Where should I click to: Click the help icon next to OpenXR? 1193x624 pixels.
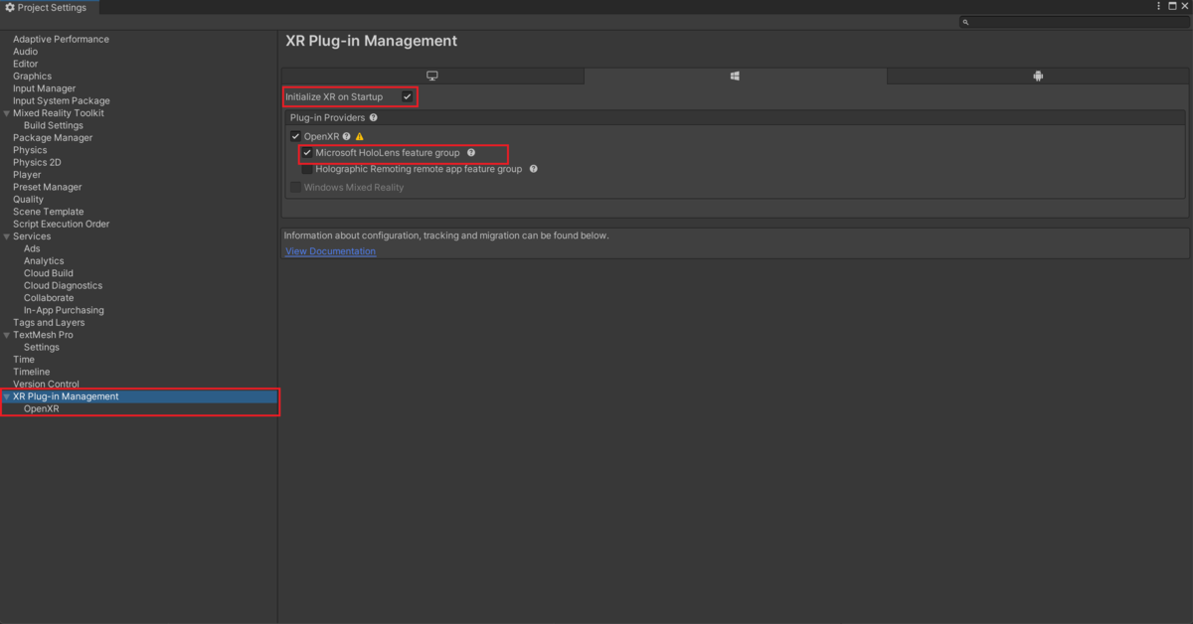point(347,136)
